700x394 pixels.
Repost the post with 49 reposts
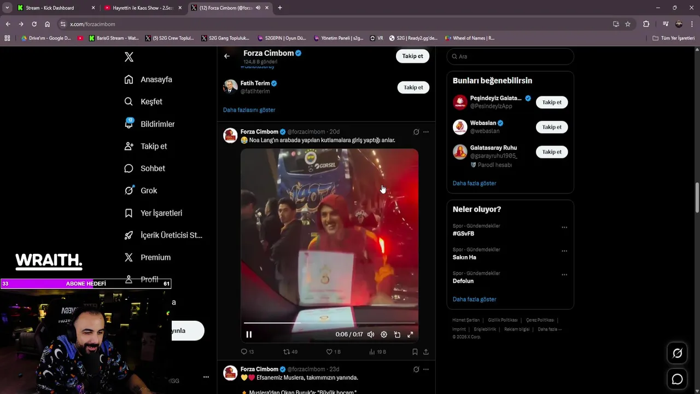click(290, 352)
